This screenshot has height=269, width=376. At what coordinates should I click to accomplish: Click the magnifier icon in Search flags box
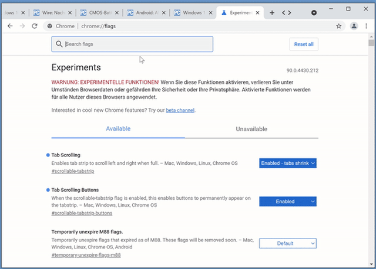(x=59, y=44)
